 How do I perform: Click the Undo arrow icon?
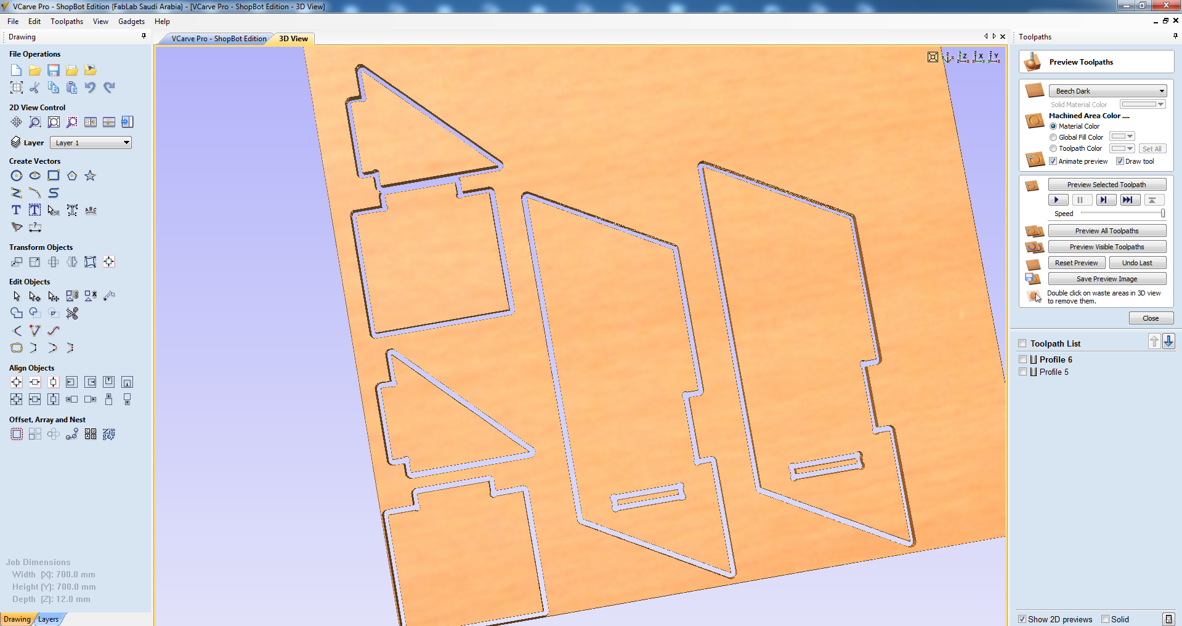(x=91, y=87)
